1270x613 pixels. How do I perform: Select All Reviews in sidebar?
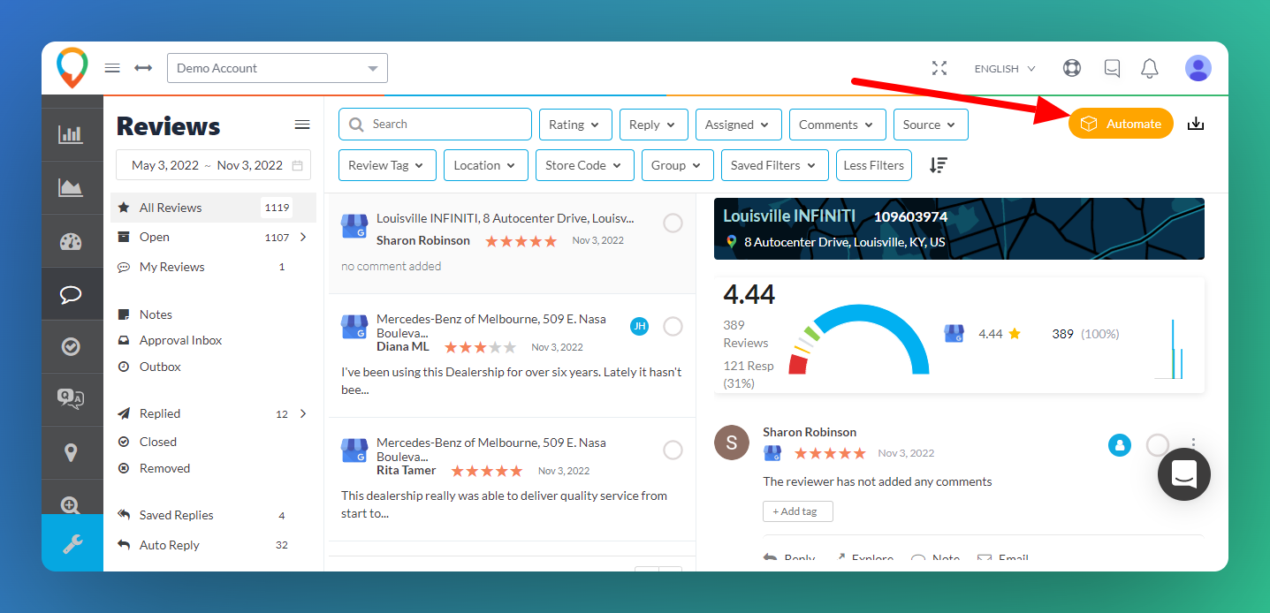213,208
